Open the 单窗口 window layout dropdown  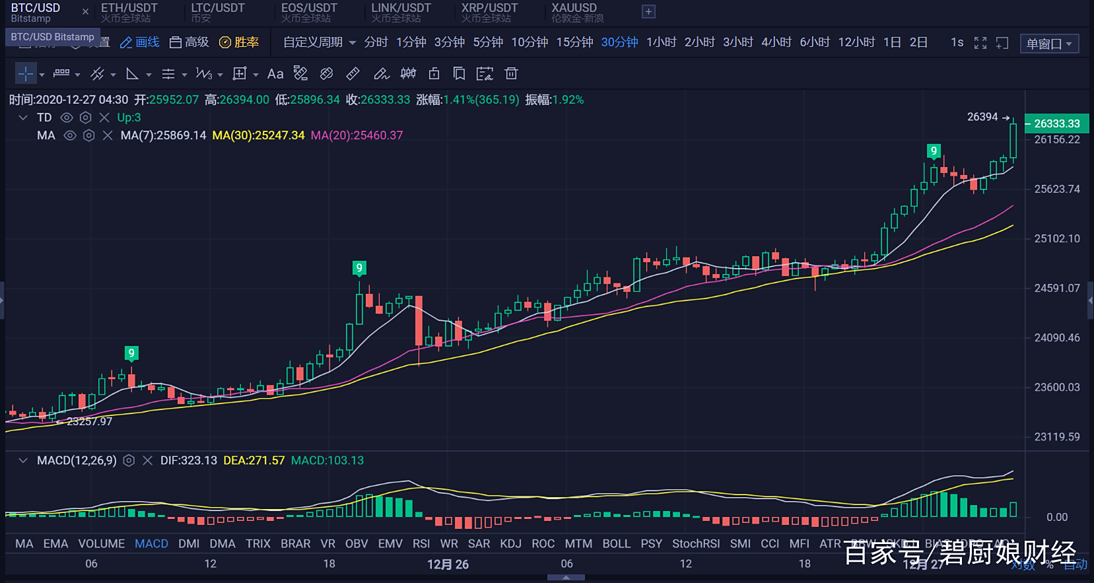point(1049,44)
